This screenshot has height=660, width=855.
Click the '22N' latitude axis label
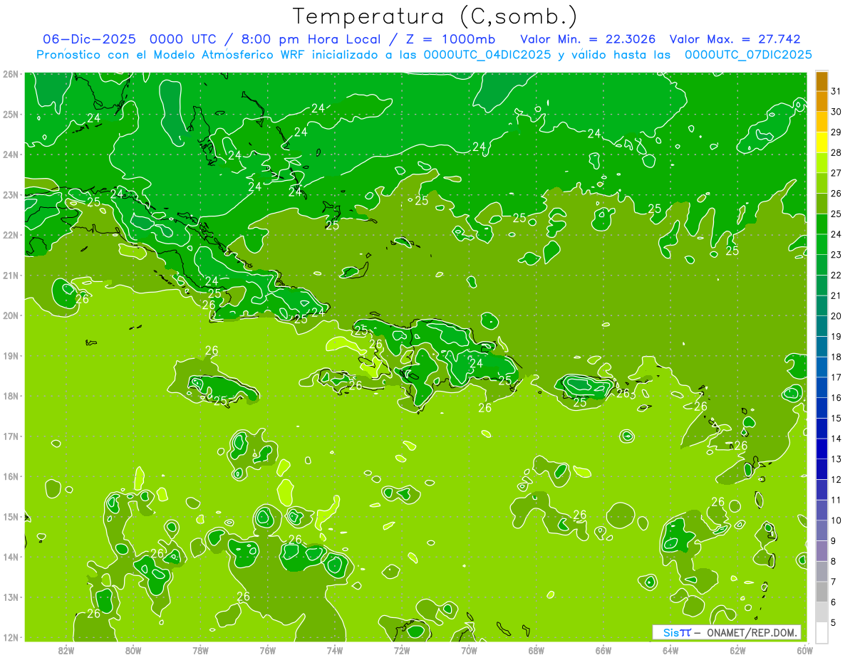click(x=10, y=235)
